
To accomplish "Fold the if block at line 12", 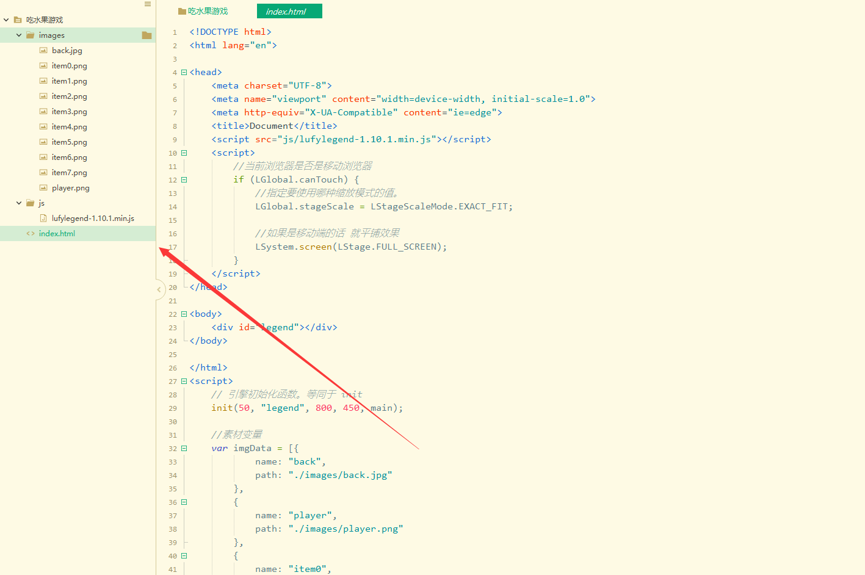I will [184, 180].
